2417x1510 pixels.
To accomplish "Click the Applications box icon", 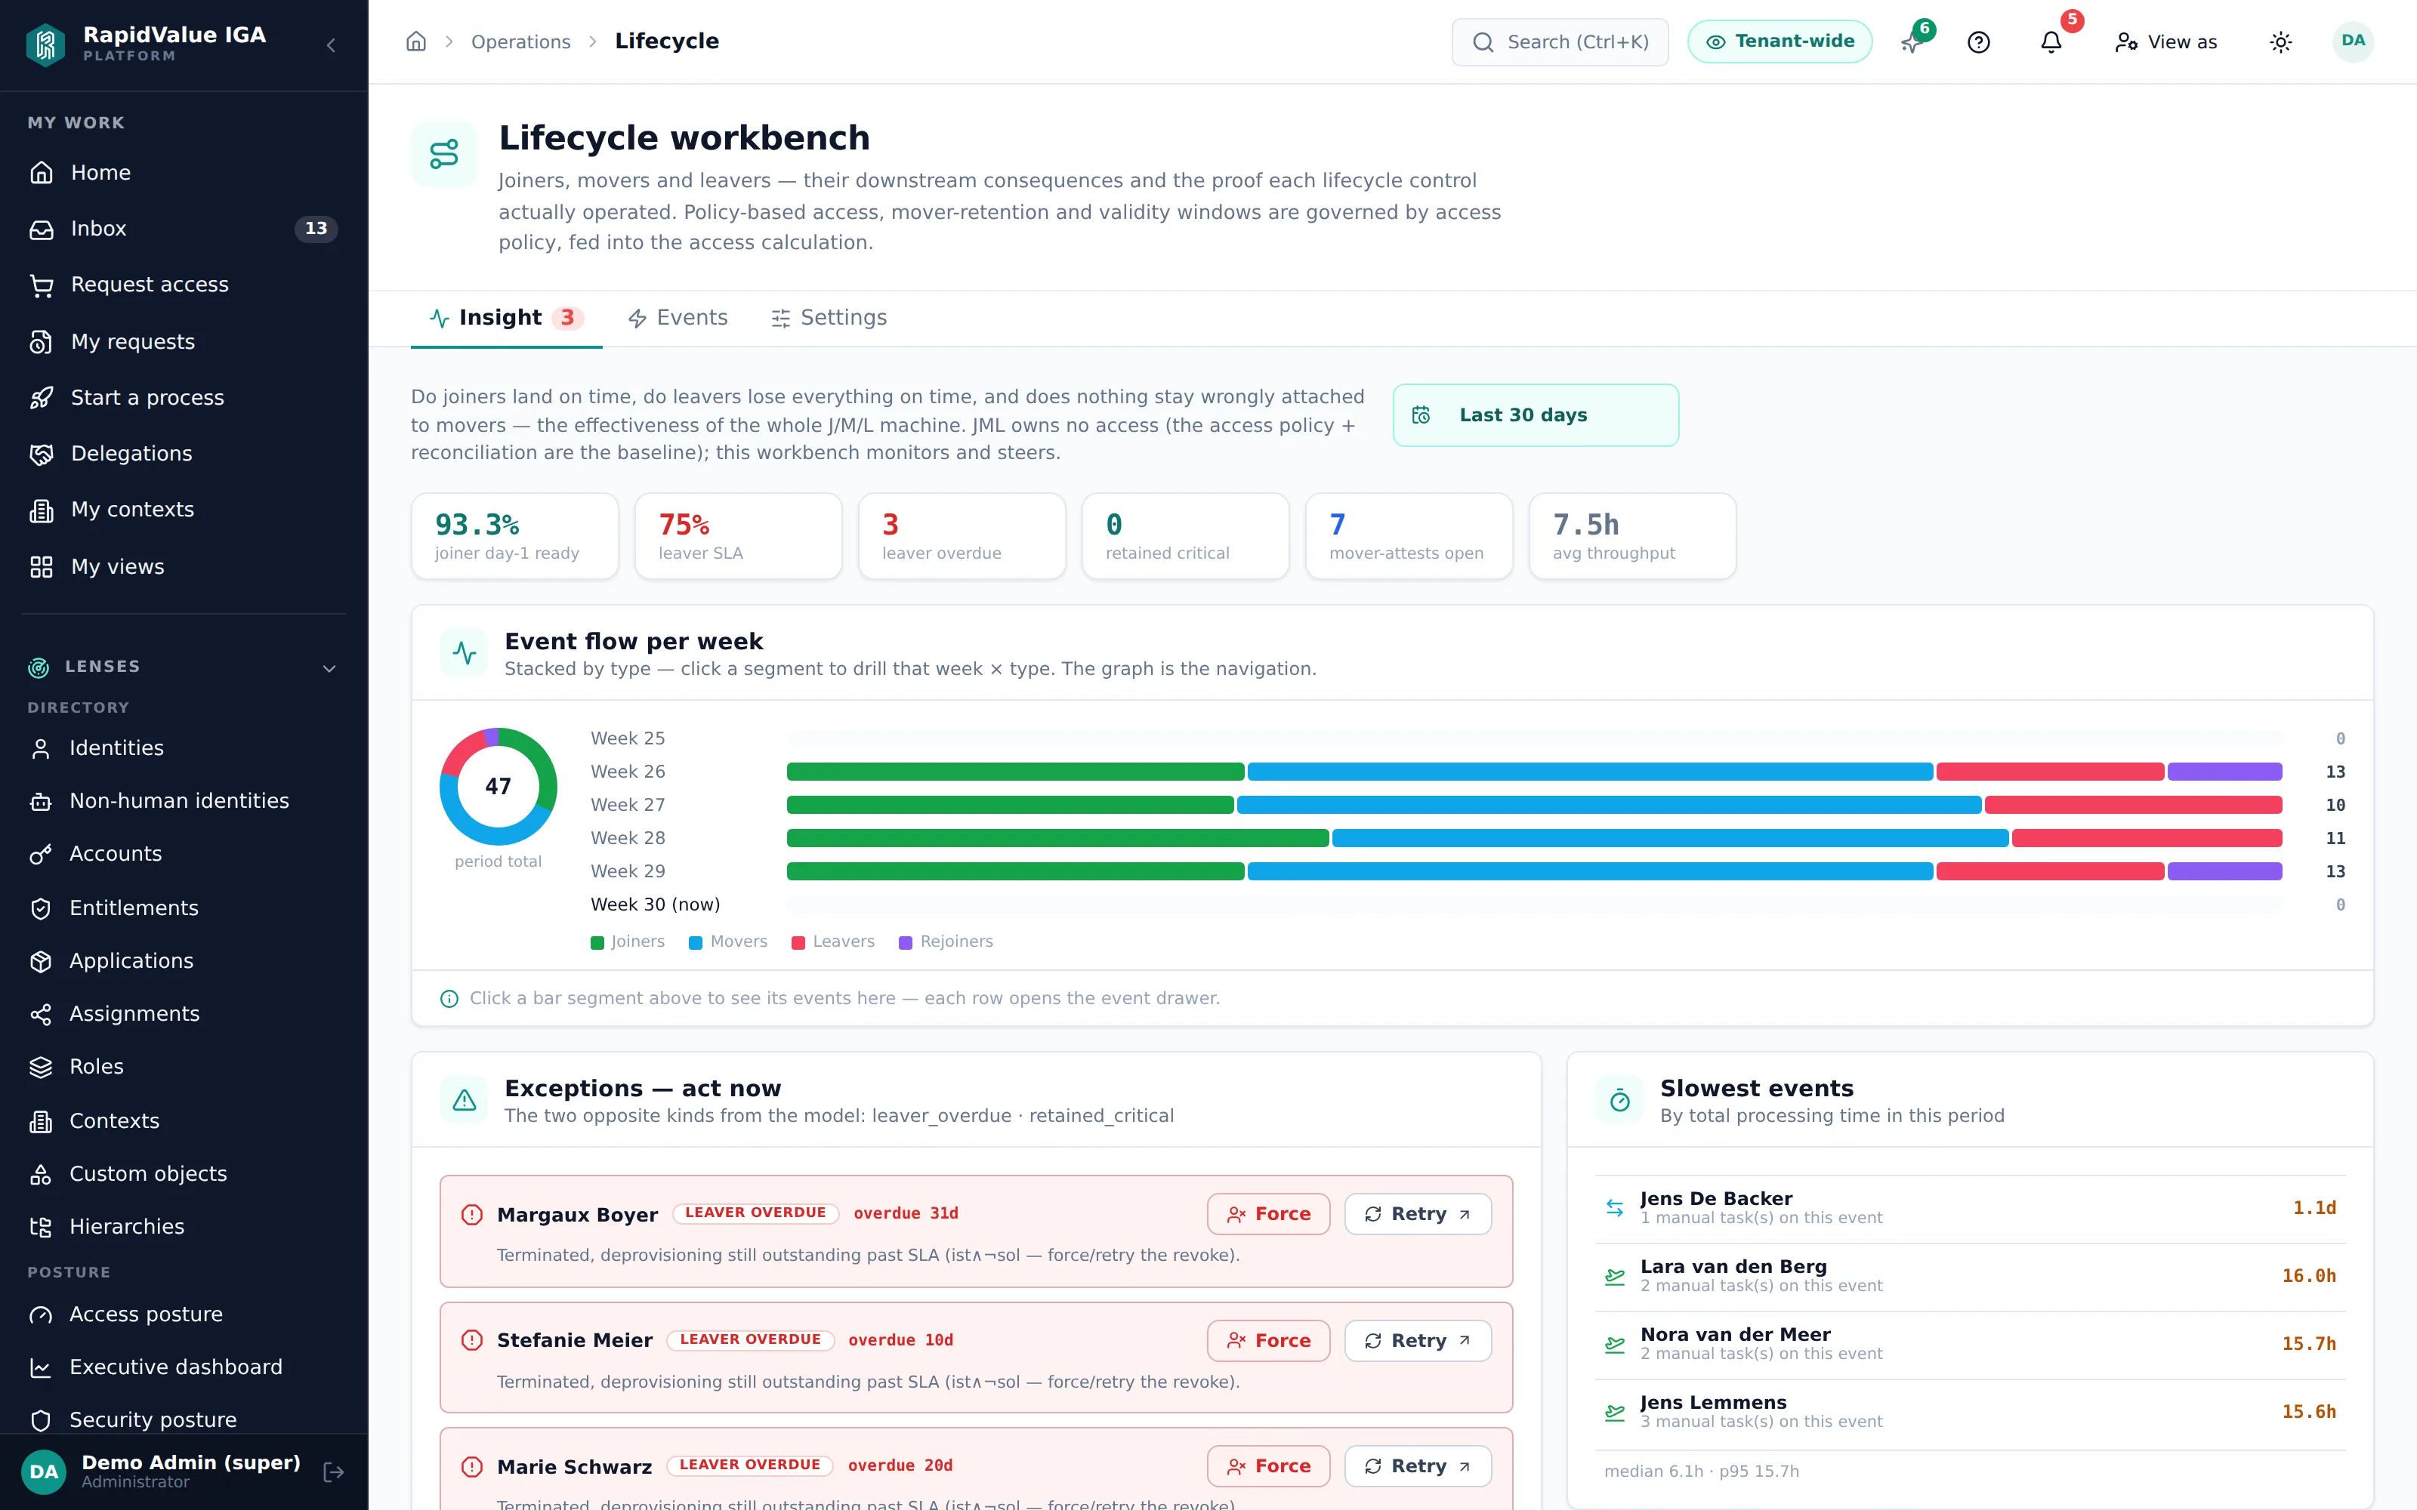I will 41,960.
